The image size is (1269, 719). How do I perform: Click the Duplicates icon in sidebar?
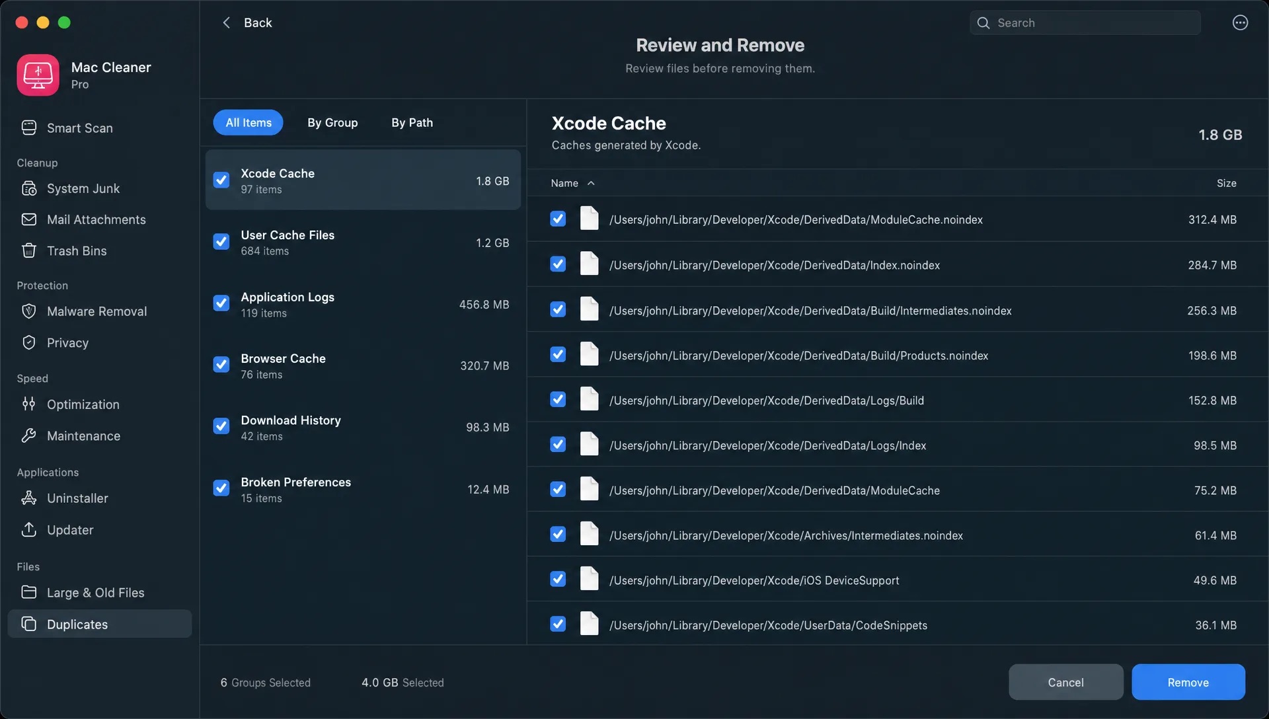[x=29, y=624]
